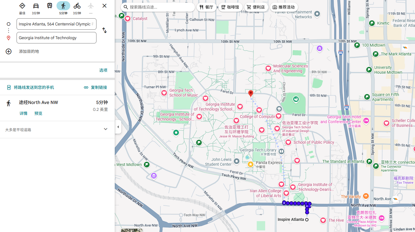The image size is (415, 232).
Task: Open route details (详情)
Action: (x=23, y=113)
